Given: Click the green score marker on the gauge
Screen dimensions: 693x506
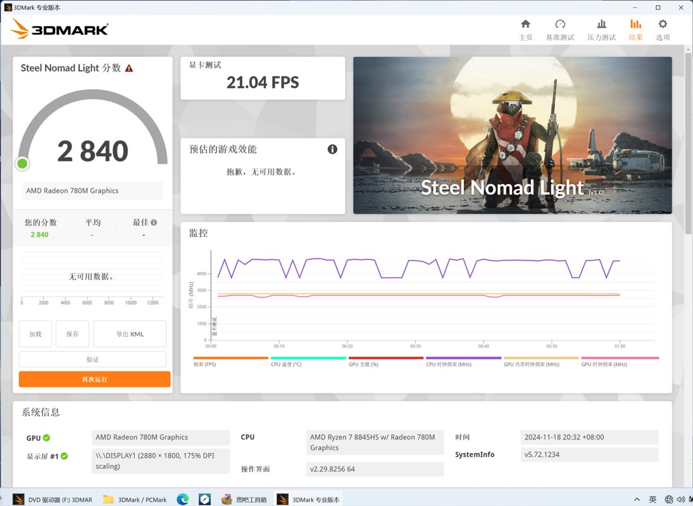Looking at the screenshot, I should [x=22, y=164].
